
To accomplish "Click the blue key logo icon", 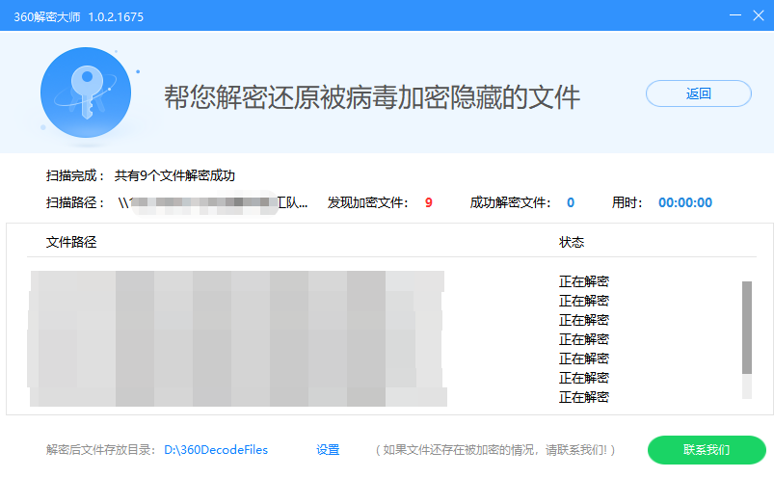I will (86, 93).
